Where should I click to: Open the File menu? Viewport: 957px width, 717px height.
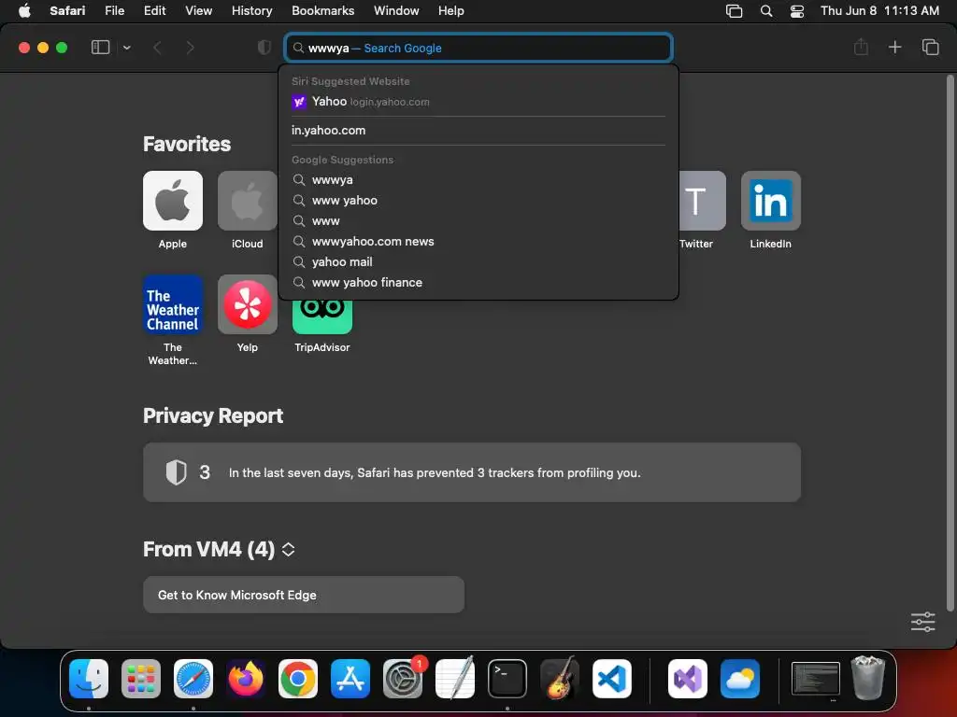[114, 10]
